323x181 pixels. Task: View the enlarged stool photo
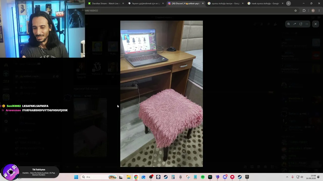[161, 94]
